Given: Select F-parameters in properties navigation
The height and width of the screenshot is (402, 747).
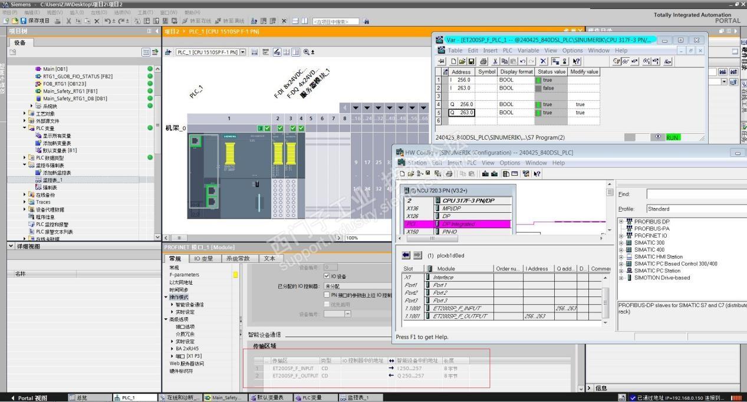Looking at the screenshot, I should coord(185,275).
